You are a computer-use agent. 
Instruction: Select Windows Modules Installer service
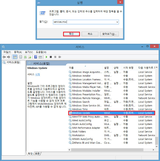tap(112, 91)
